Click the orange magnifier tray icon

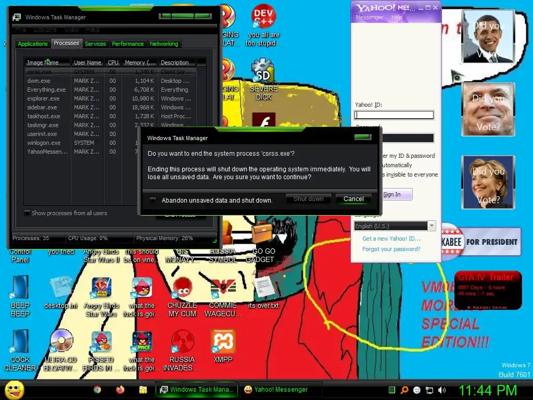pos(404,390)
